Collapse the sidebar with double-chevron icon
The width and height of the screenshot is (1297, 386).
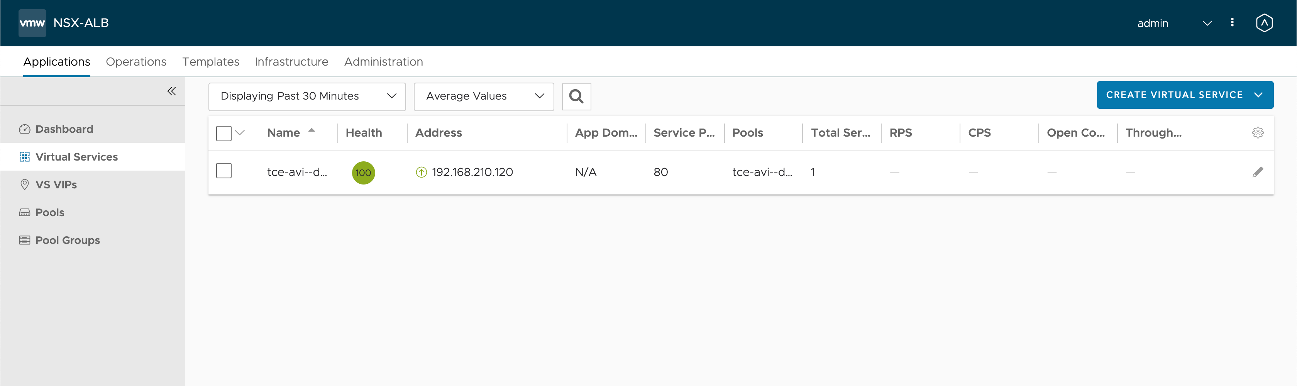(172, 91)
